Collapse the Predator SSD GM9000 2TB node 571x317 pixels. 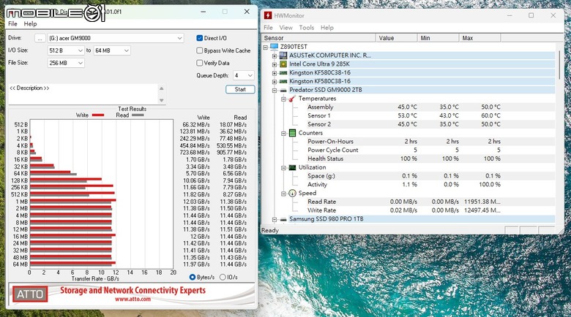pos(275,91)
